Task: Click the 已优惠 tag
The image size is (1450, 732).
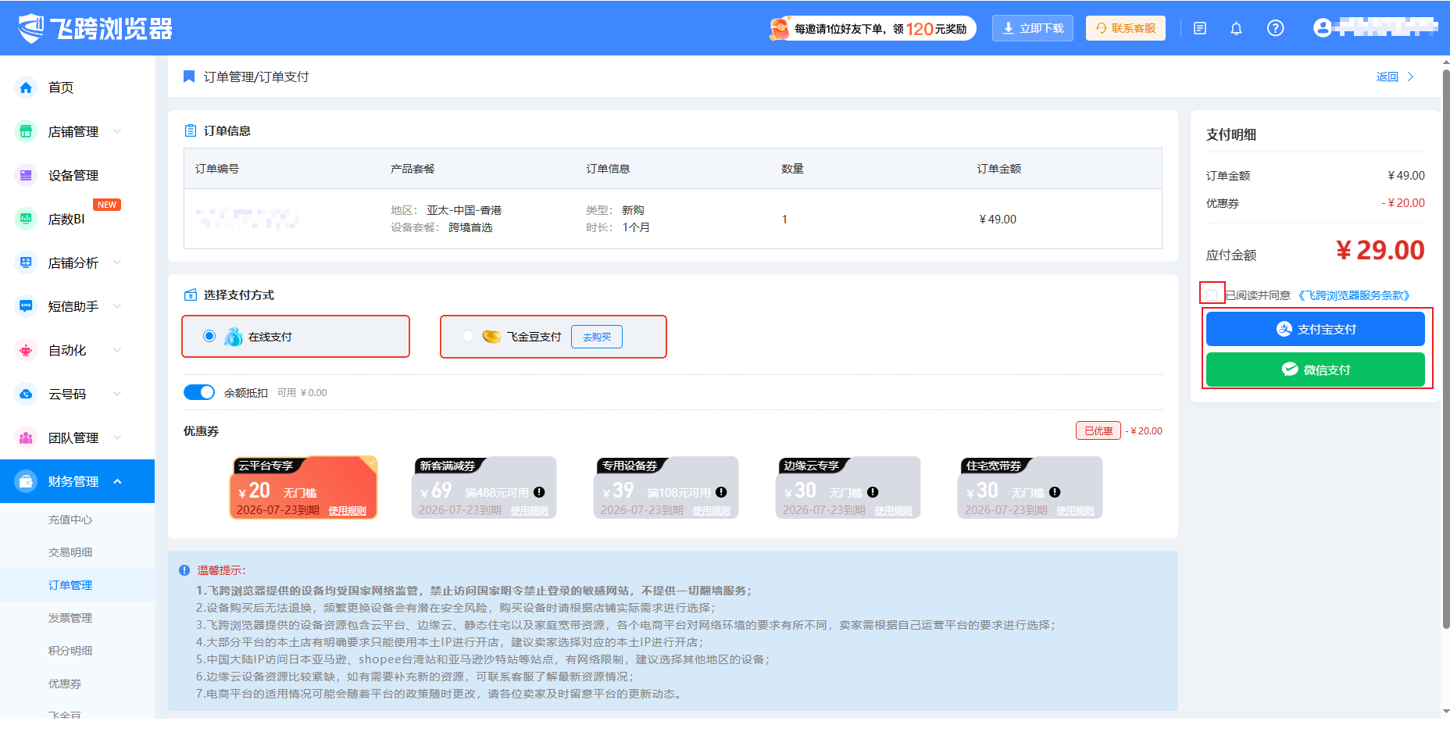Action: (1098, 430)
